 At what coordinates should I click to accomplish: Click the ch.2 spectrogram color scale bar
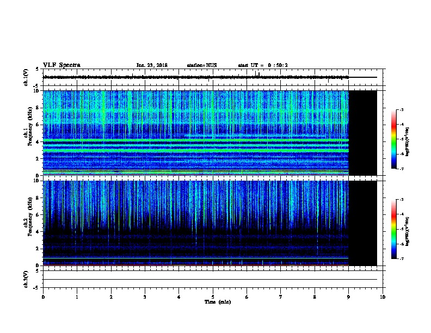pyautogui.click(x=393, y=229)
